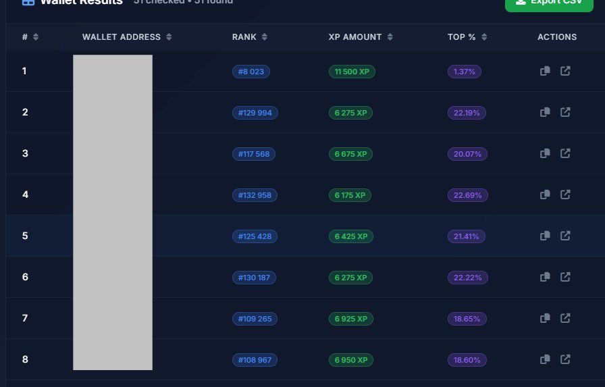Open external link for rank #132 958

coord(565,195)
